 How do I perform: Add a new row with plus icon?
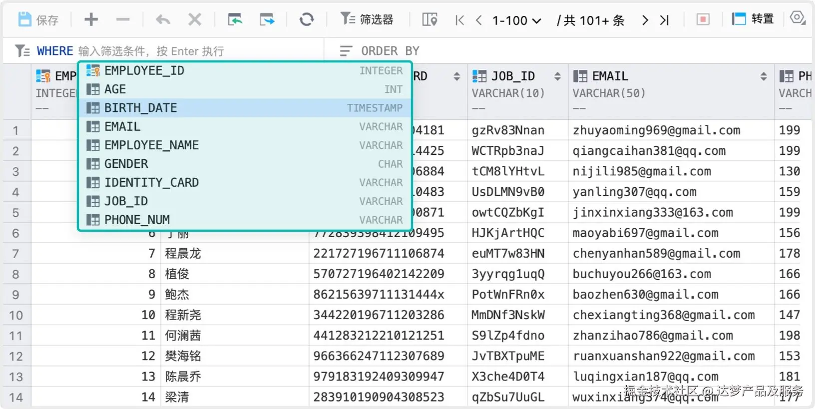91,20
